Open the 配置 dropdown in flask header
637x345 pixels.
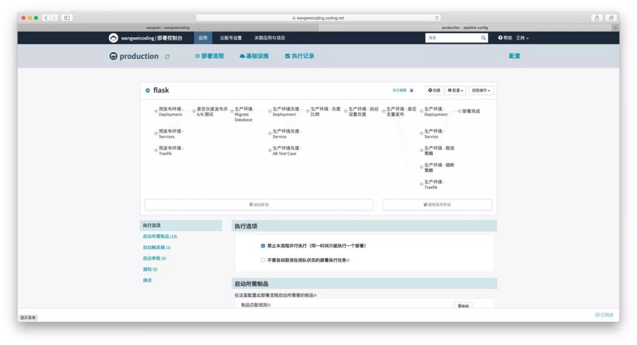455,90
